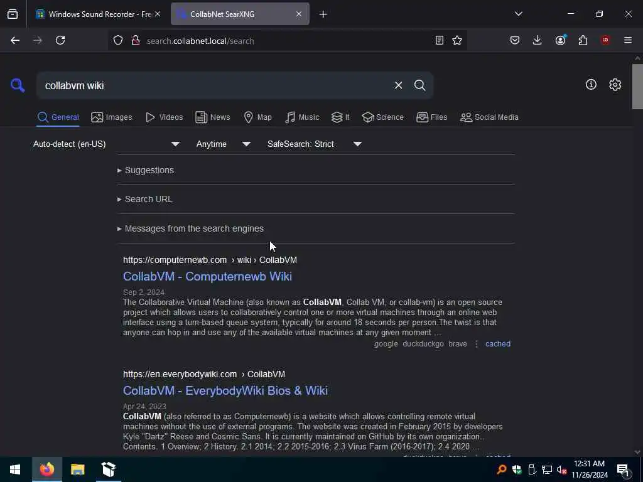Viewport: 643px width, 482px height.
Task: Open Firefox account icon
Action: [x=560, y=40]
